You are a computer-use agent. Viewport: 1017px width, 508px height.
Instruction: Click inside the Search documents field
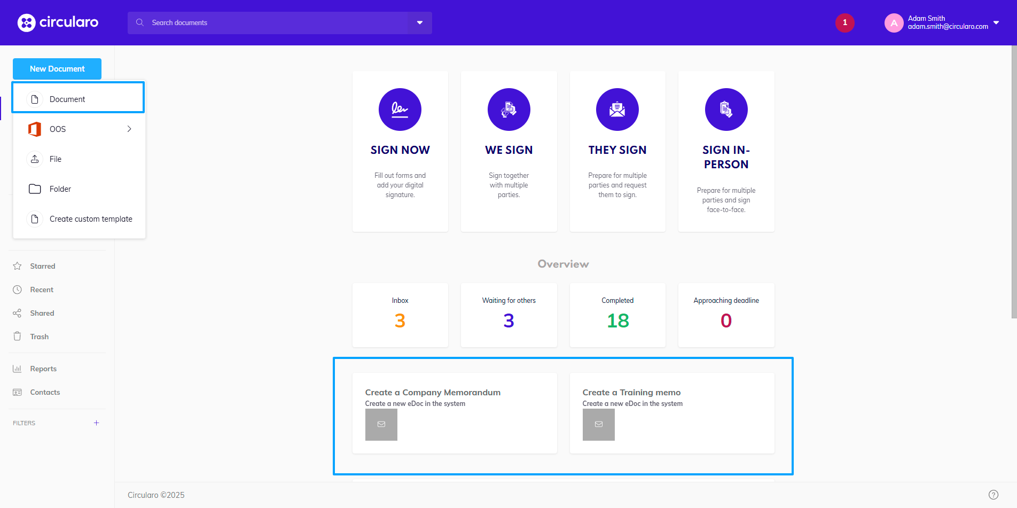coord(240,22)
